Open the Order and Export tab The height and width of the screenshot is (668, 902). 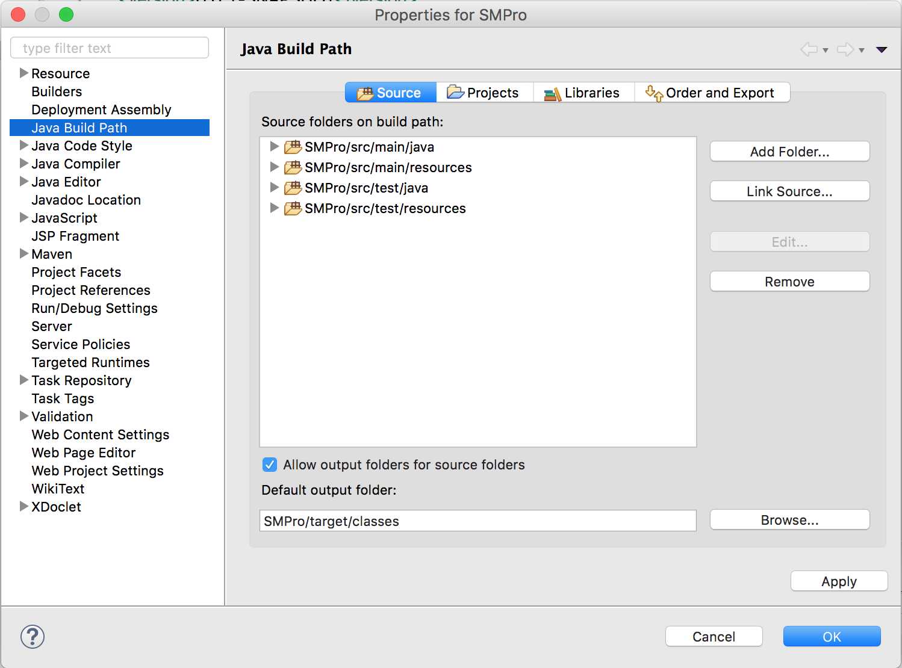[712, 93]
